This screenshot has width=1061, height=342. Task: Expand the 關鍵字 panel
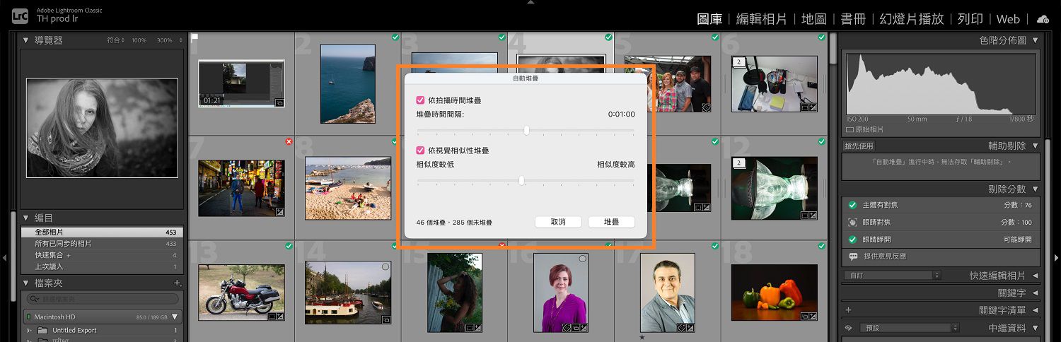(1036, 293)
